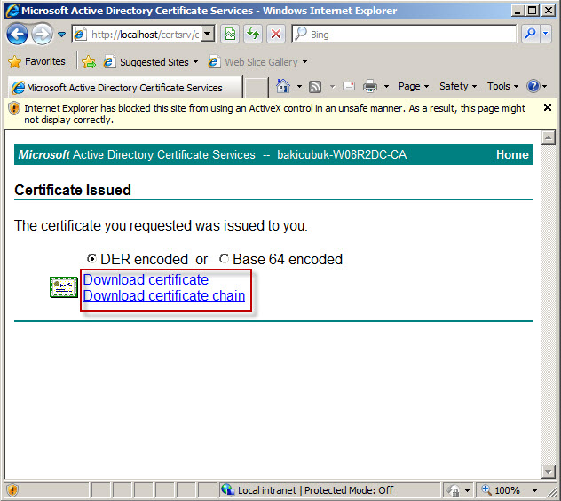Open Suggested Sites favorites item

pos(151,62)
